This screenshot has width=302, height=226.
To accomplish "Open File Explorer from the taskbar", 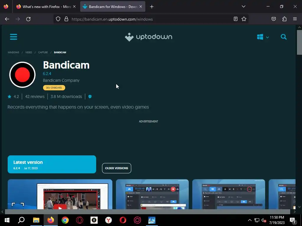I will [x=36, y=220].
